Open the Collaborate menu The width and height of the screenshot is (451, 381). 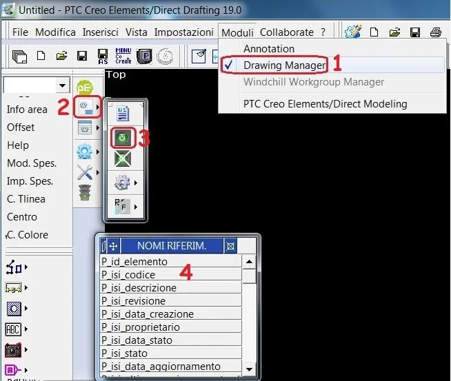pyautogui.click(x=287, y=32)
